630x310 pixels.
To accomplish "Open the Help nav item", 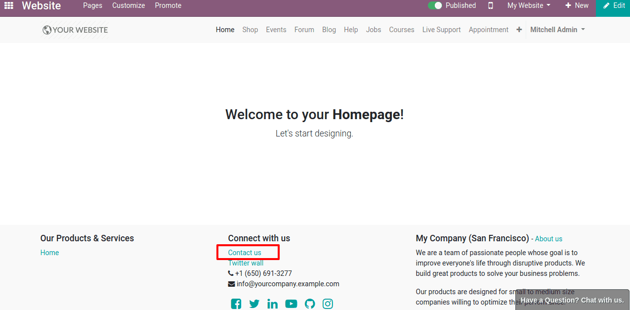I will (x=351, y=30).
